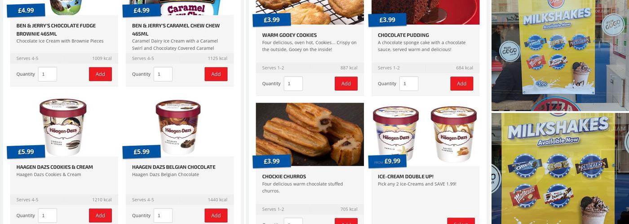Screen dimensions: 629x224
Task: Open the top Milkshakes poster photo
Action: [x=560, y=56]
